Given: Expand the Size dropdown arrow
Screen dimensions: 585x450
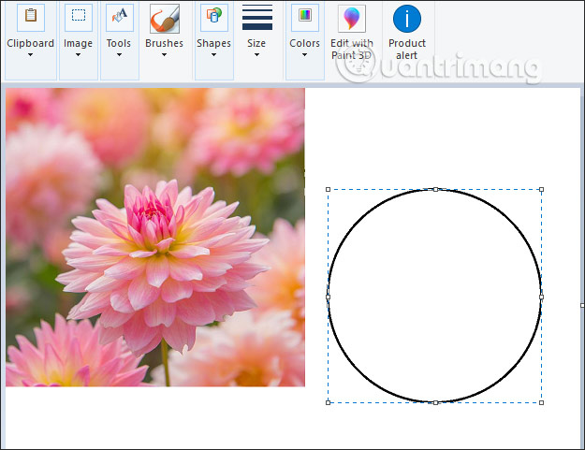Looking at the screenshot, I should 256,55.
